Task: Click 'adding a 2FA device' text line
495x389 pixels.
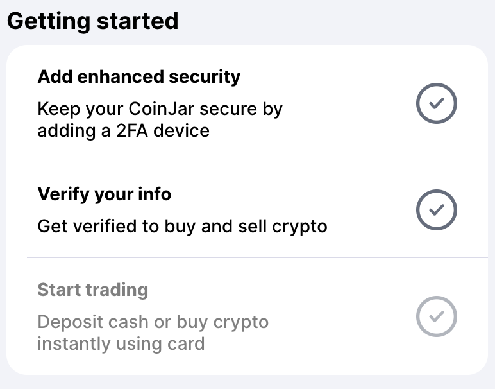Action: [x=124, y=131]
